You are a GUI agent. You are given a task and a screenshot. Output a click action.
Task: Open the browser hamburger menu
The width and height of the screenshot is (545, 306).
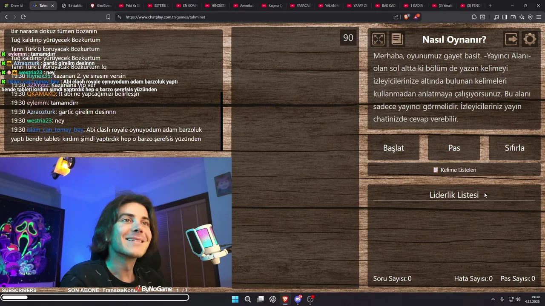tap(539, 17)
